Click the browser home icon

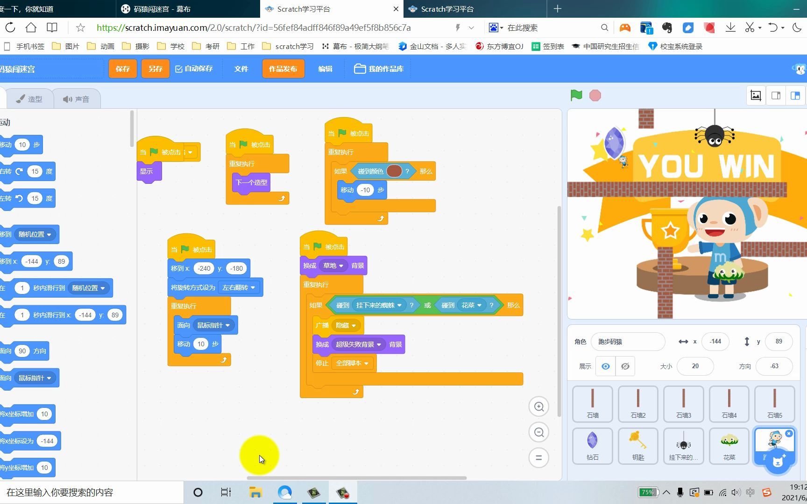click(x=31, y=28)
